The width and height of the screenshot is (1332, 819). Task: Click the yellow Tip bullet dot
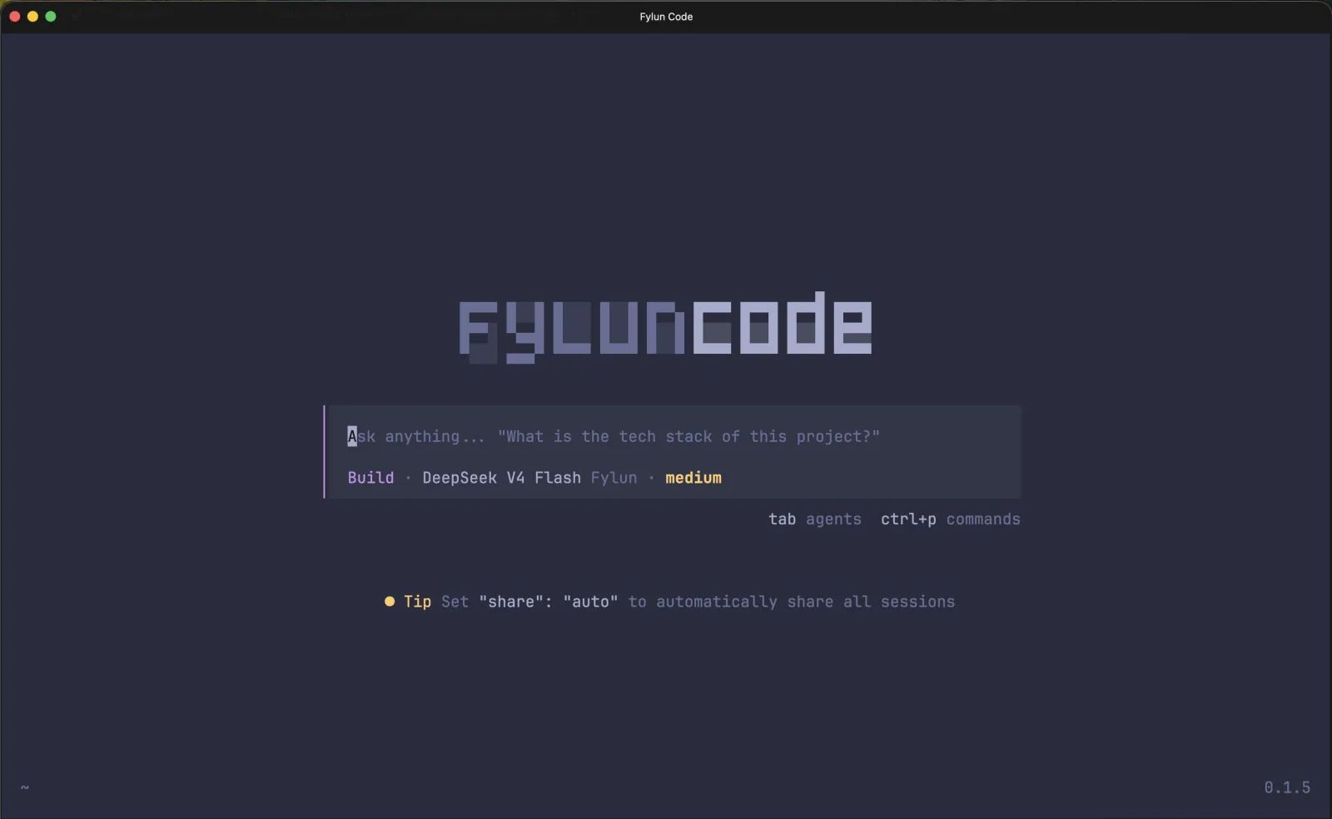point(389,602)
